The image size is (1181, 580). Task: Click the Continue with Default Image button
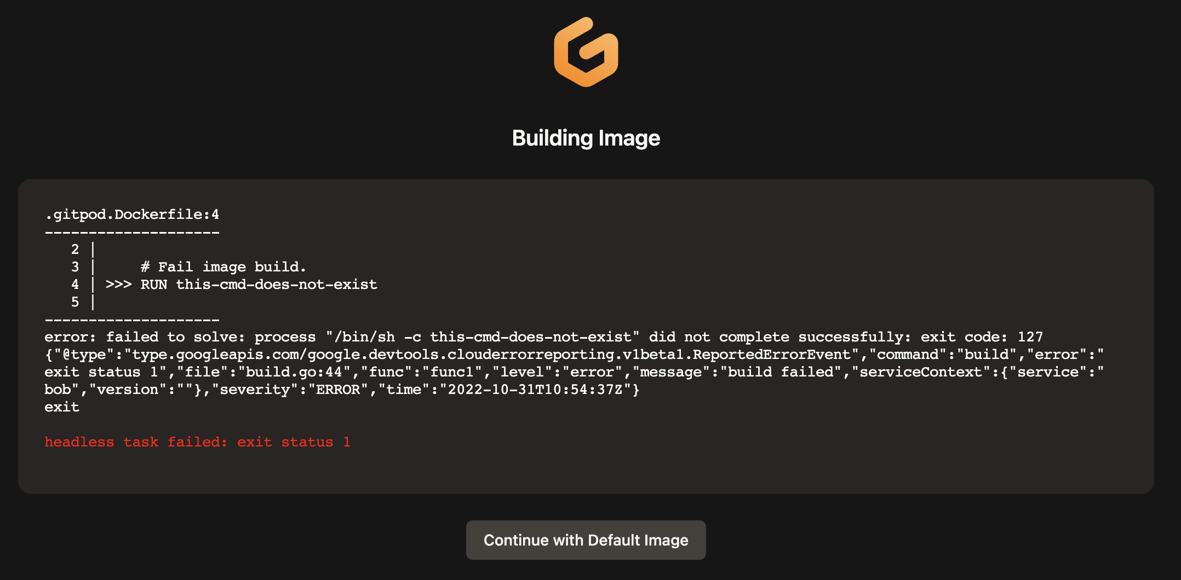coord(586,540)
